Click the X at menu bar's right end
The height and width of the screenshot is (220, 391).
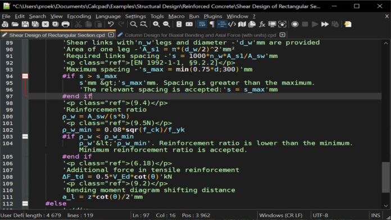pos(387,16)
